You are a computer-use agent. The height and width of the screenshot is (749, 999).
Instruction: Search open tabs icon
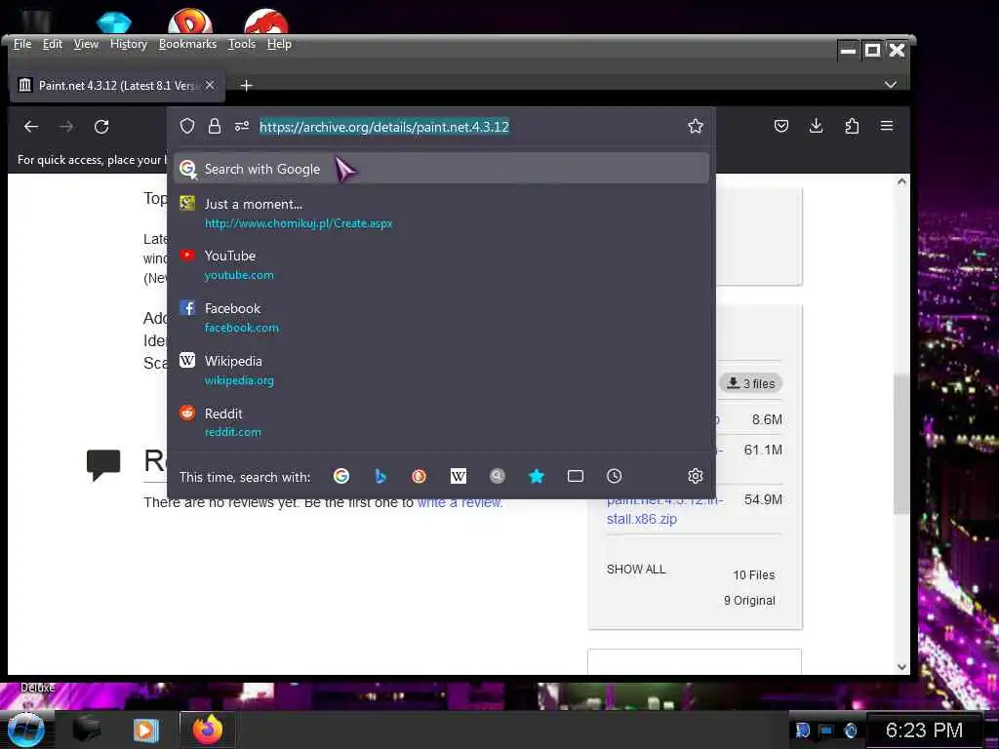pos(576,476)
